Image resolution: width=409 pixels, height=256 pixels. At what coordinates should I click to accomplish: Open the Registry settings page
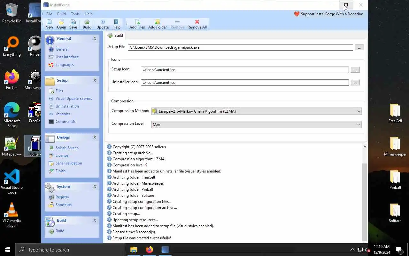point(62,197)
